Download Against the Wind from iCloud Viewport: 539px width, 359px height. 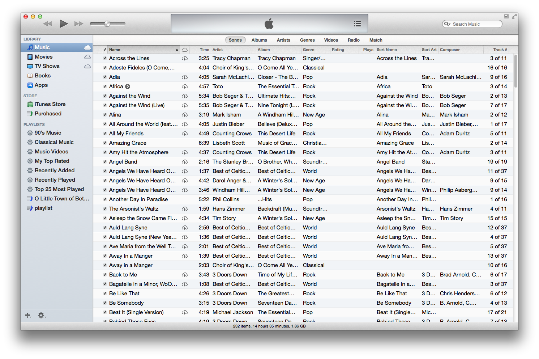pos(185,96)
